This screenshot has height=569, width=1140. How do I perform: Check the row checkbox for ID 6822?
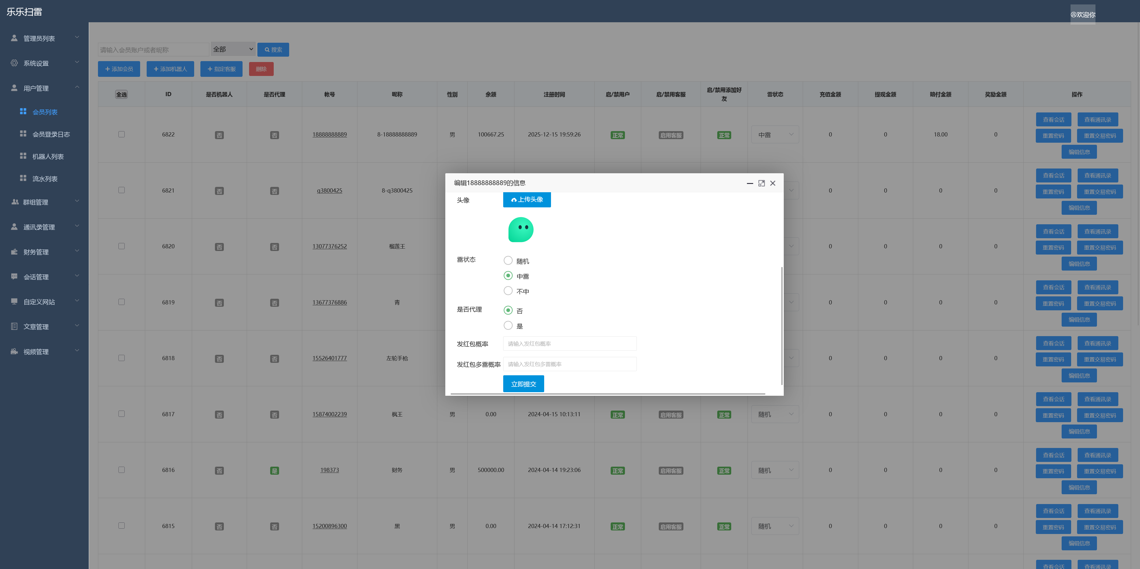(121, 134)
